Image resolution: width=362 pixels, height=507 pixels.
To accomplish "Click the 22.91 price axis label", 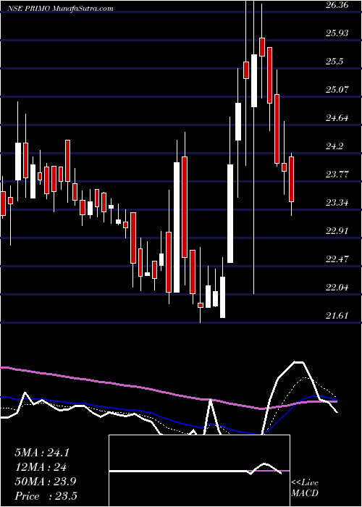I will (337, 230).
